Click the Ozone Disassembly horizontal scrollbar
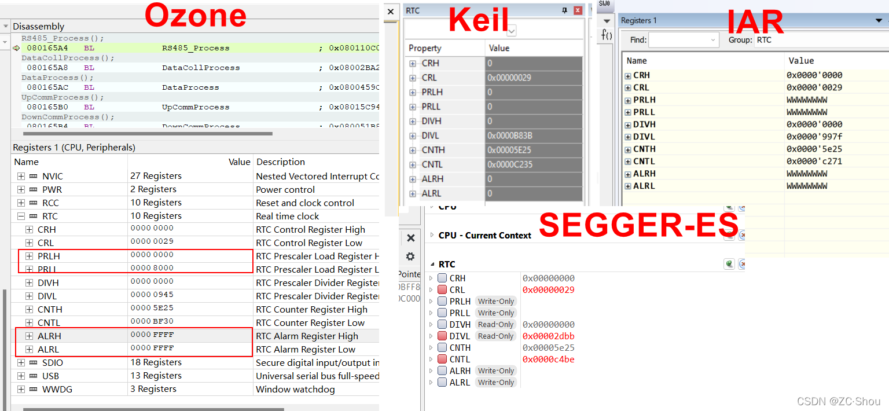This screenshot has width=889, height=411. coord(148,134)
